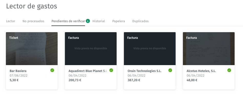Open the Orain Technologies invoice preview placeholder
Viewport: 243px width, 96px height.
[x=150, y=49]
